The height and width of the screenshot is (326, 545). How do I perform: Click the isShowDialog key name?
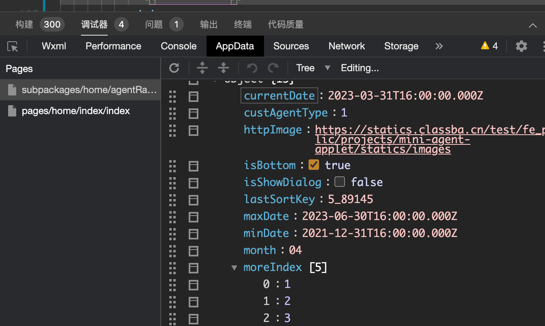tap(283, 182)
